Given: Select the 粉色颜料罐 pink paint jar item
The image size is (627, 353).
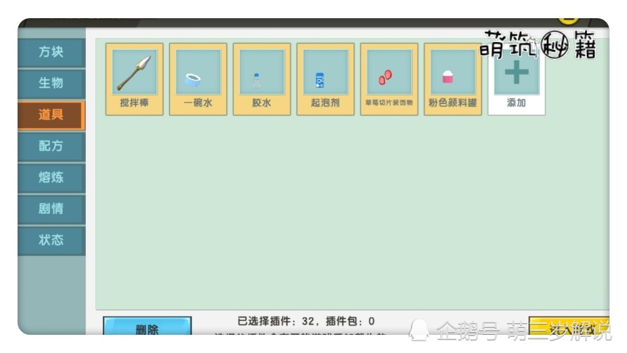Looking at the screenshot, I should point(453,79).
